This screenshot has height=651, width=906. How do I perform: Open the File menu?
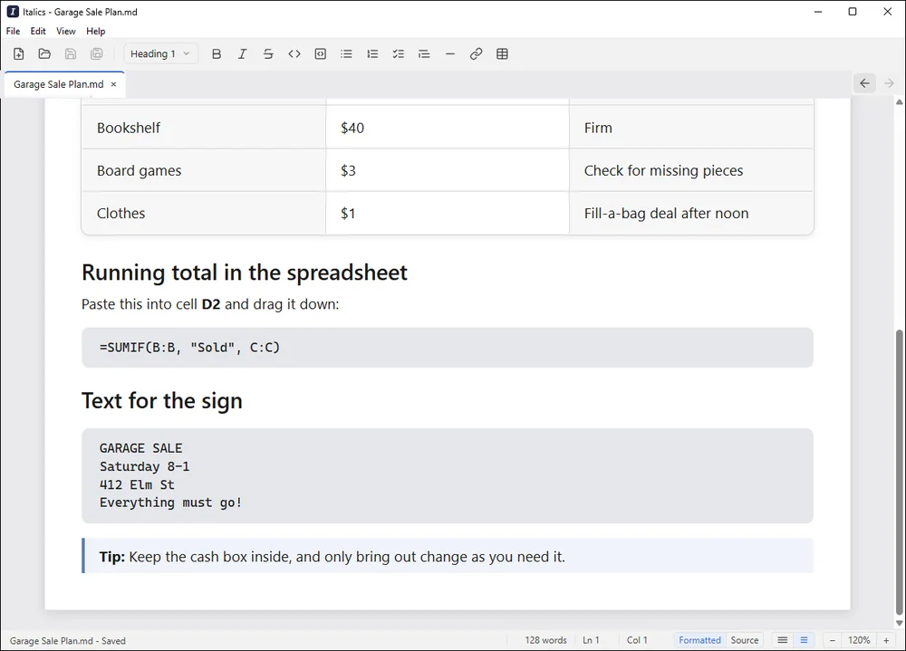[x=13, y=31]
